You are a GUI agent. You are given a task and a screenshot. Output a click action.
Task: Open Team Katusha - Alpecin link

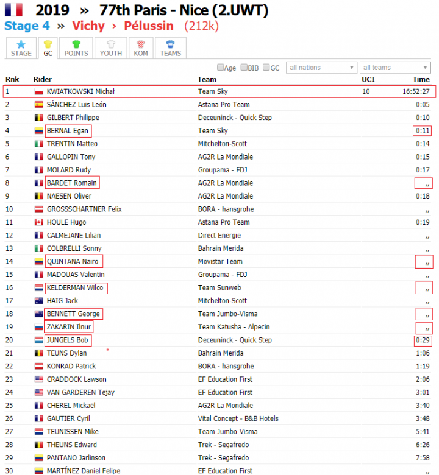[x=234, y=327]
